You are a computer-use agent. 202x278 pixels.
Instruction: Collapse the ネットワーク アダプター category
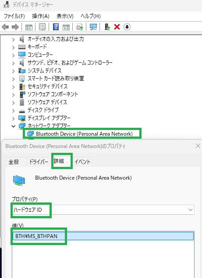pos(14,126)
